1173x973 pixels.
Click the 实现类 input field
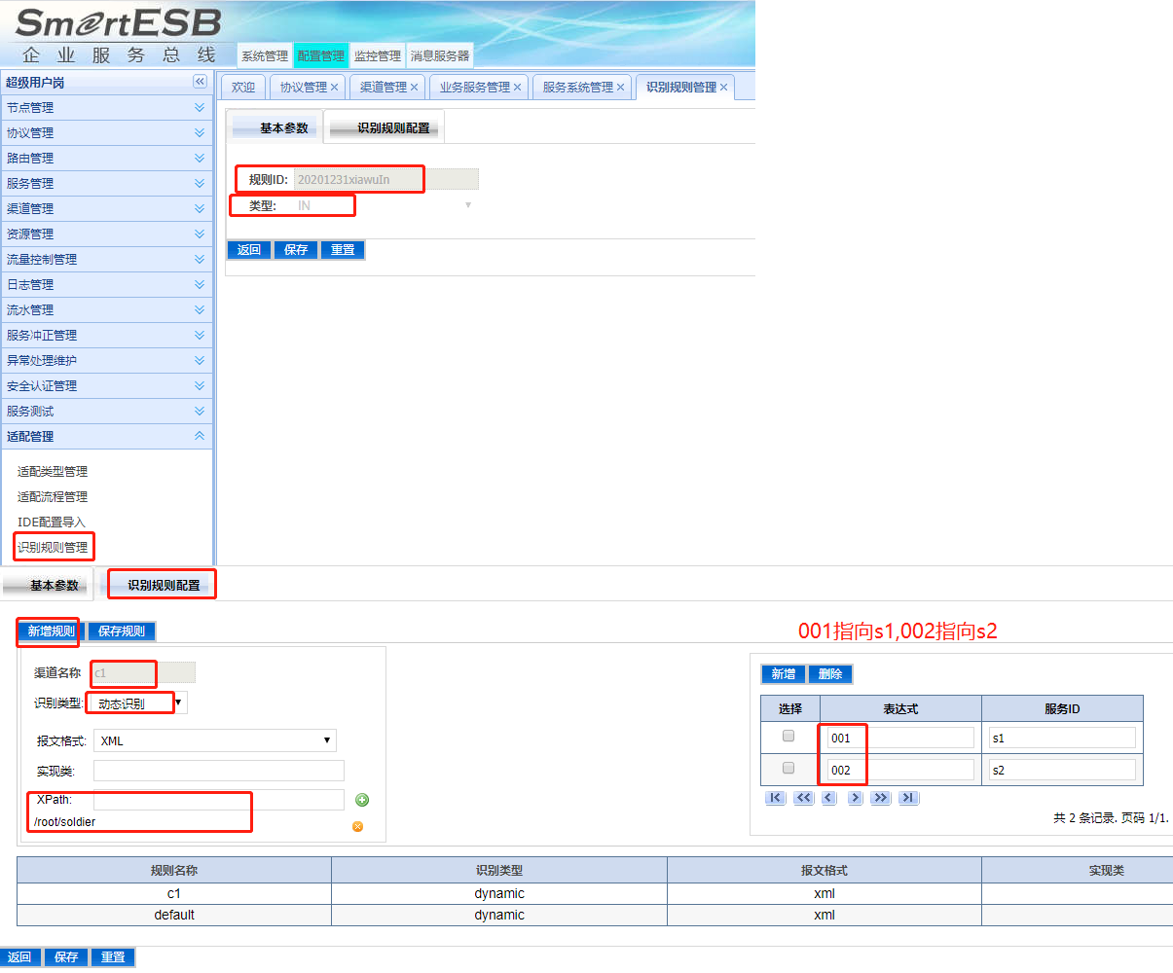pyautogui.click(x=218, y=771)
